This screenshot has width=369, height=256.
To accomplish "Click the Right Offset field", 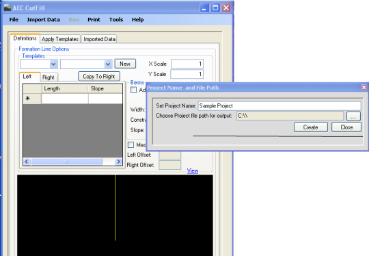I will point(170,165).
